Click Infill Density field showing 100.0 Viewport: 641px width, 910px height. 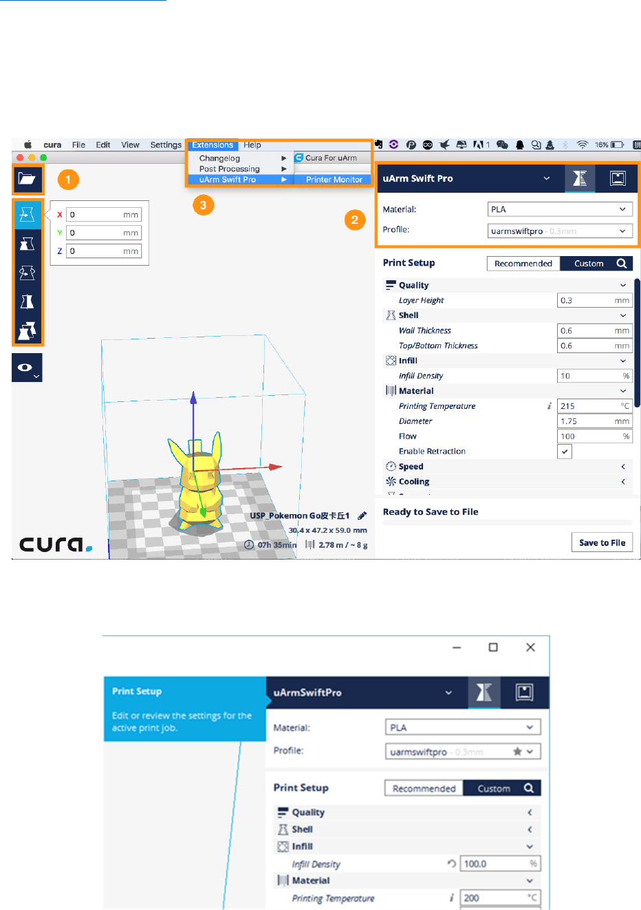(x=500, y=863)
